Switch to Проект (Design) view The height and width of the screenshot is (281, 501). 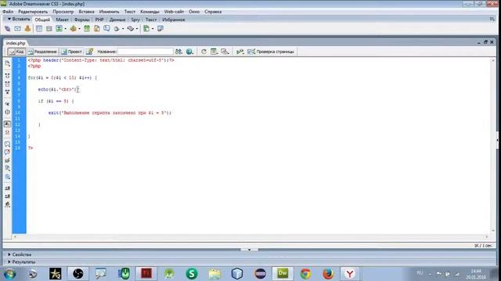[71, 52]
